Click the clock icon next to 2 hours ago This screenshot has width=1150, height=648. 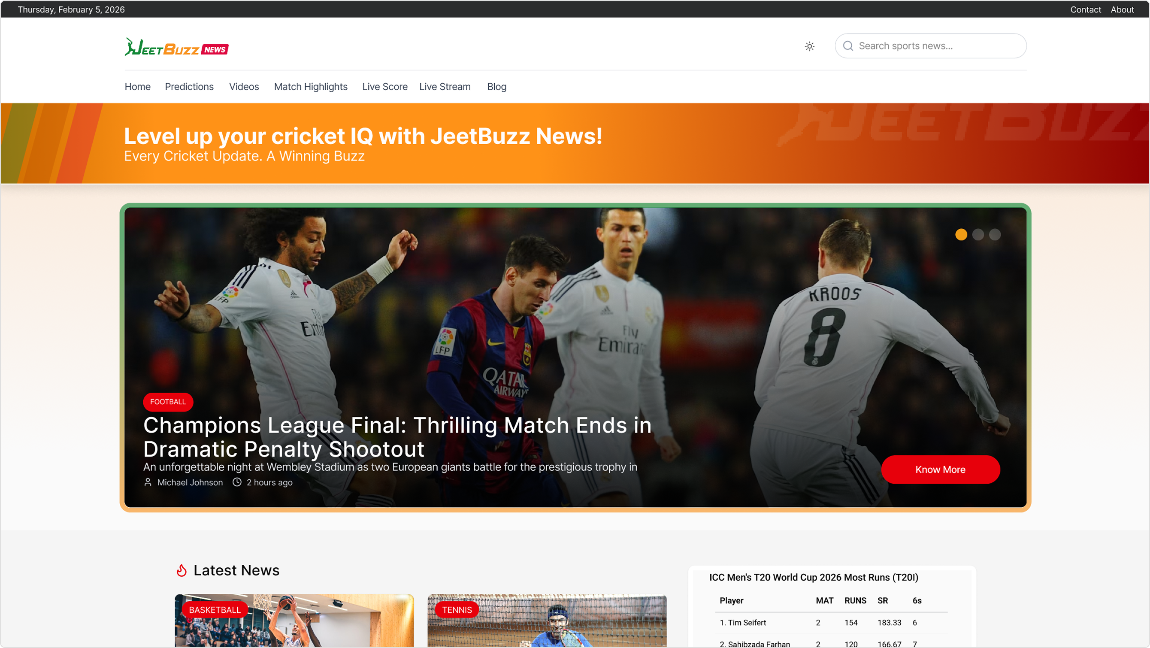click(236, 482)
